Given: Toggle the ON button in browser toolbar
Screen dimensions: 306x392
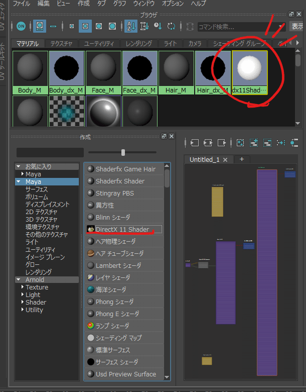Looking at the screenshot, I should point(21,26).
